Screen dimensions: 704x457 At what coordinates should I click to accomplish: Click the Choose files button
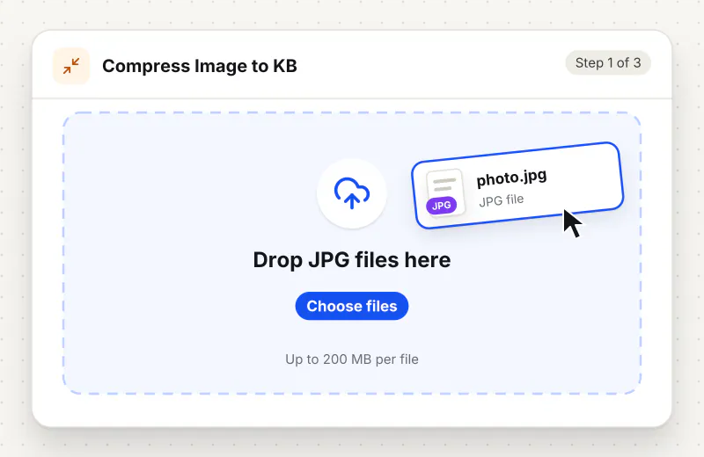point(352,306)
